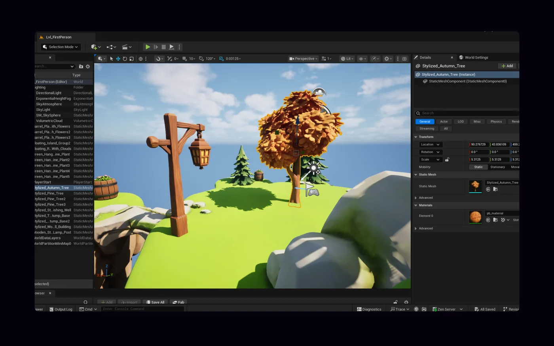This screenshot has height=346, width=554.
Task: Click the Fab button
Action: pyautogui.click(x=178, y=302)
